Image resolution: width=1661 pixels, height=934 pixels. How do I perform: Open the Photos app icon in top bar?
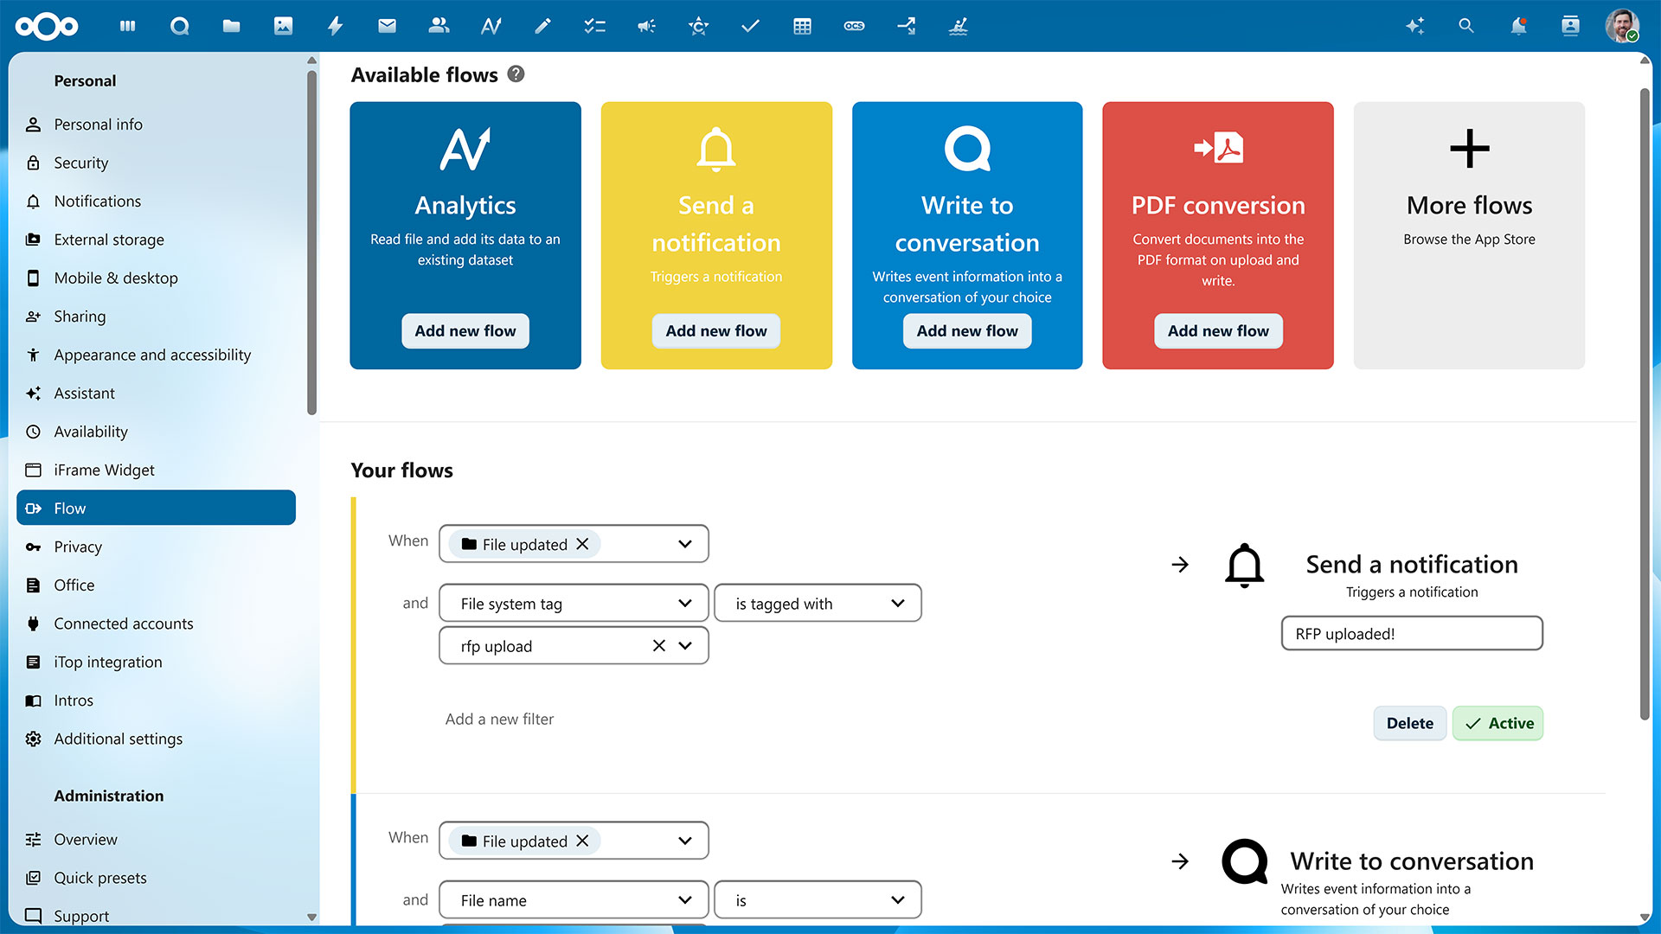pos(283,26)
